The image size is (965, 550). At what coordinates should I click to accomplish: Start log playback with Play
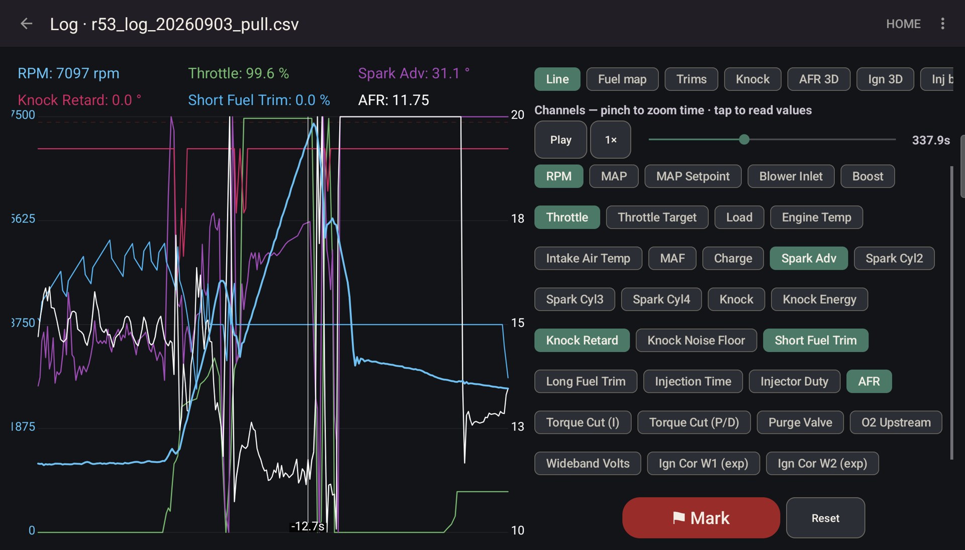point(560,140)
